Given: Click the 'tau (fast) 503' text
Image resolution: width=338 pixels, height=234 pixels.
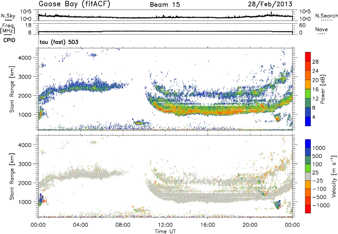Looking at the screenshot, I should 59,42.
